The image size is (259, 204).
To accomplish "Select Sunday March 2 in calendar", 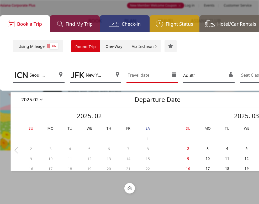I will 188,149.
